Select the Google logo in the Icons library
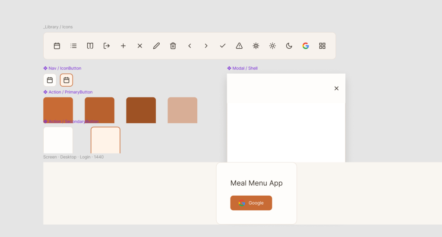This screenshot has width=442, height=237. tap(306, 46)
